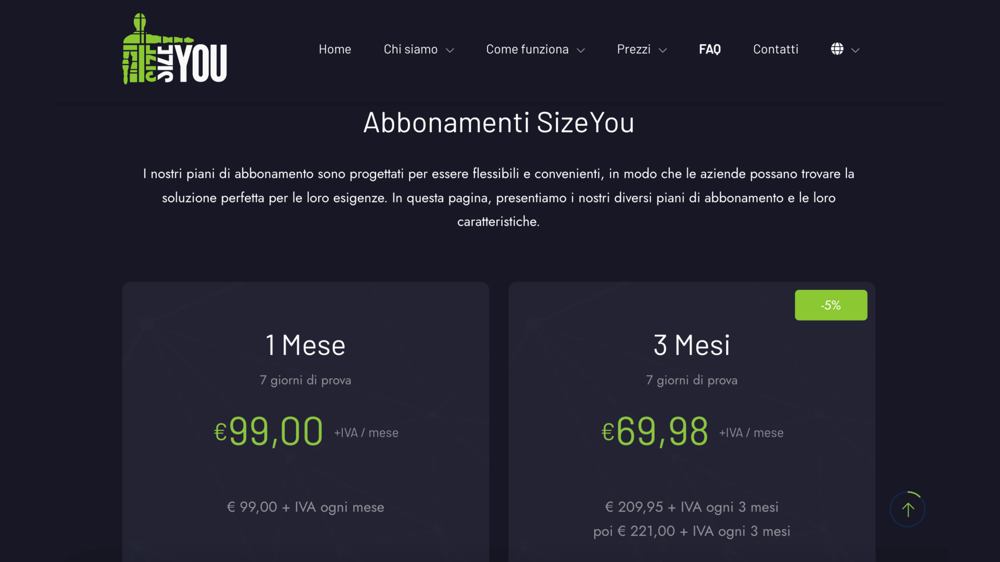The height and width of the screenshot is (562, 1000).
Task: Open the Chi siamo menu
Action: pos(410,49)
